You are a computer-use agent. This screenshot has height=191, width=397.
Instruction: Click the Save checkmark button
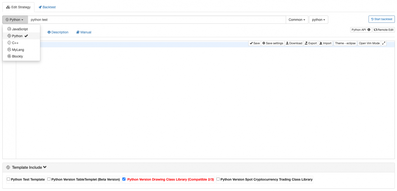pyautogui.click(x=255, y=43)
